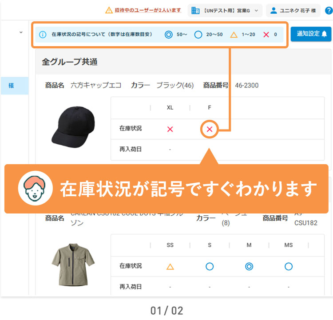Click the orange triangle under size SS
333x320 pixels.
coord(170,266)
